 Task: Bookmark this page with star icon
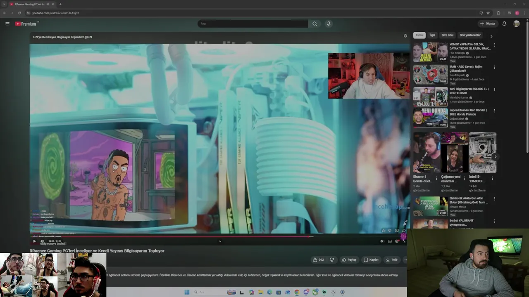[x=488, y=13]
